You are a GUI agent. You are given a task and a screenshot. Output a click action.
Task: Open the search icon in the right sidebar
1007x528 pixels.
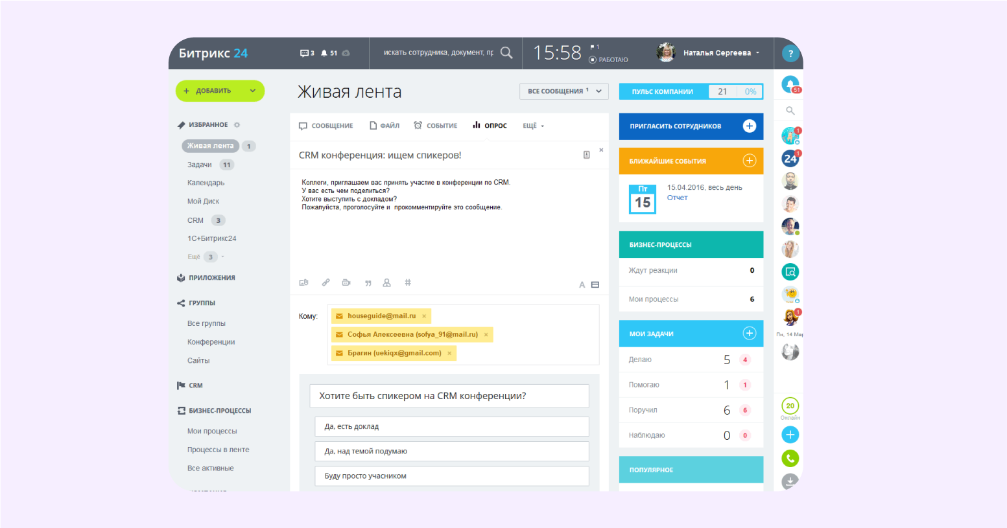(790, 111)
